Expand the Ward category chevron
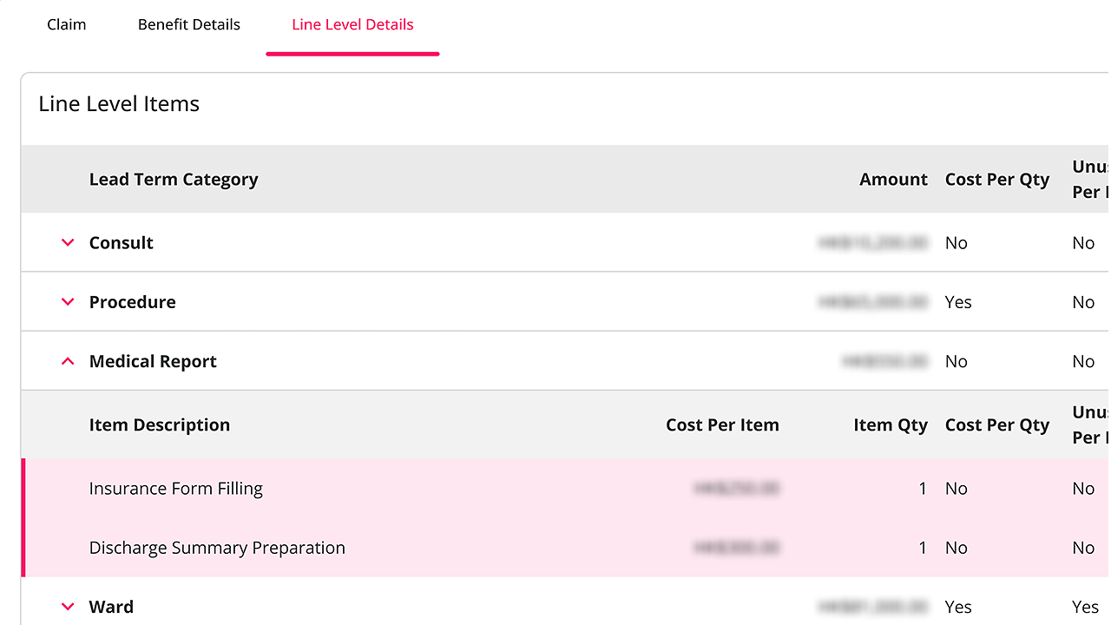 [68, 607]
